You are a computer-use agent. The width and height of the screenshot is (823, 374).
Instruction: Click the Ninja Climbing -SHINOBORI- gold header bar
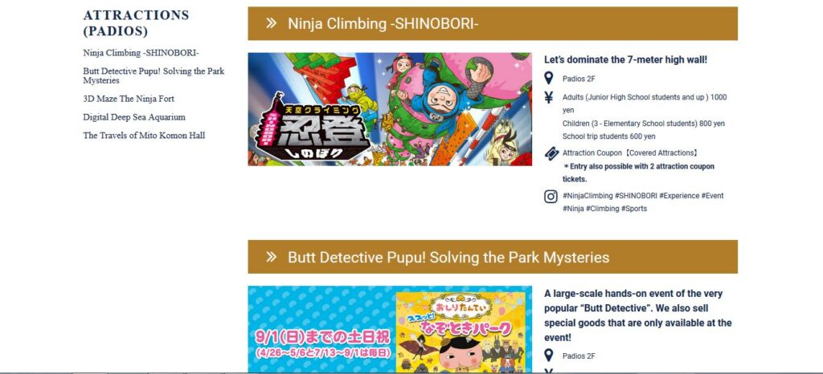click(x=493, y=23)
